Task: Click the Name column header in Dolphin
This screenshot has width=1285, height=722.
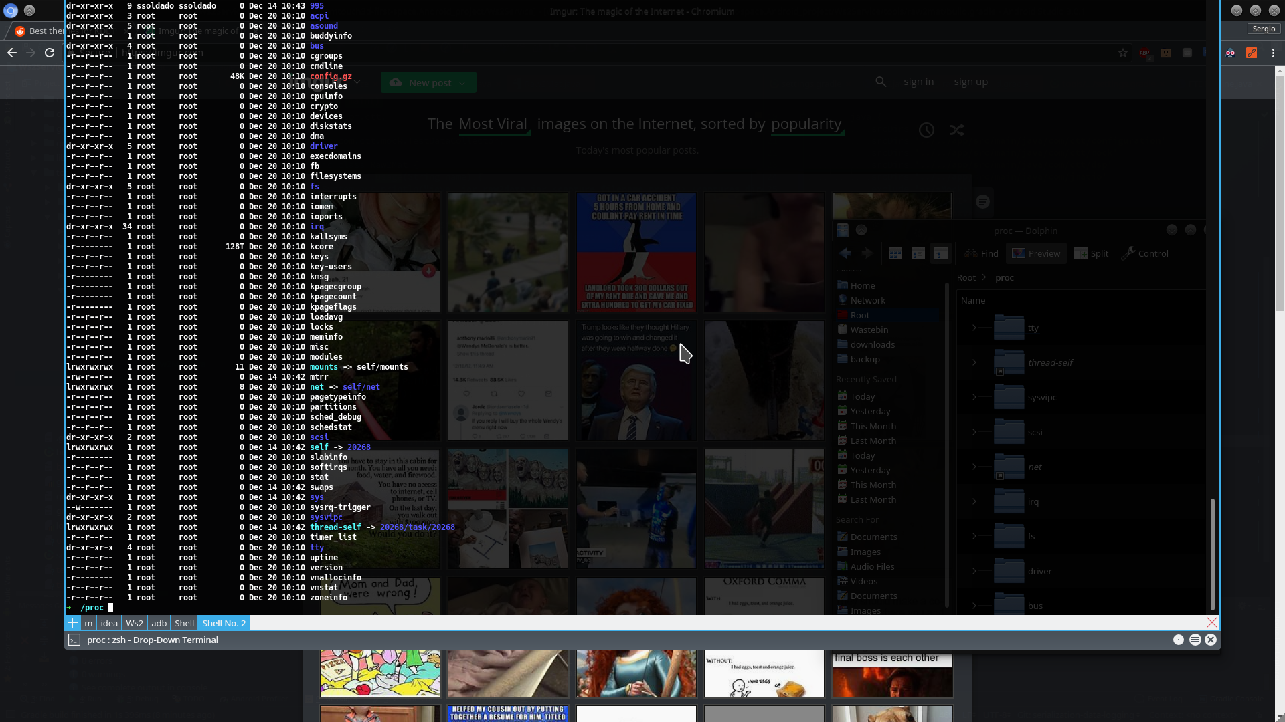Action: pos(1081,300)
